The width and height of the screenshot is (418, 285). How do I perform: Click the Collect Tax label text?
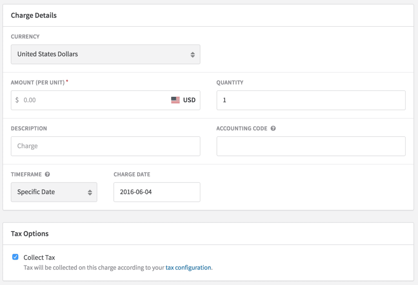39,258
